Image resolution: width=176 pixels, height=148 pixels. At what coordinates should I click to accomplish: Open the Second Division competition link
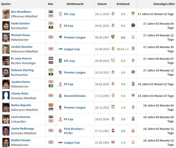(75, 96)
